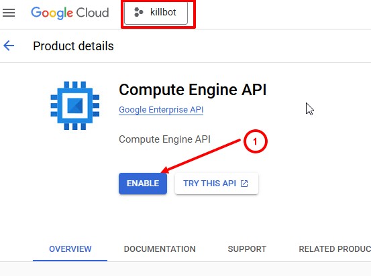Select the OVERVIEW tab

click(70, 249)
